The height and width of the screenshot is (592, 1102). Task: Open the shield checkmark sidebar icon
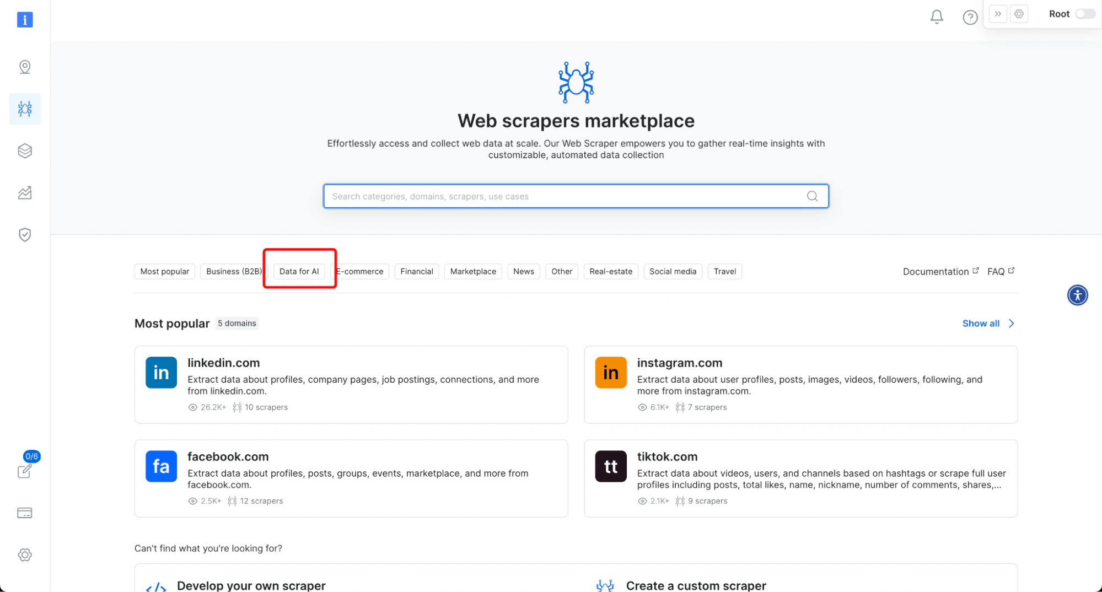coord(25,235)
